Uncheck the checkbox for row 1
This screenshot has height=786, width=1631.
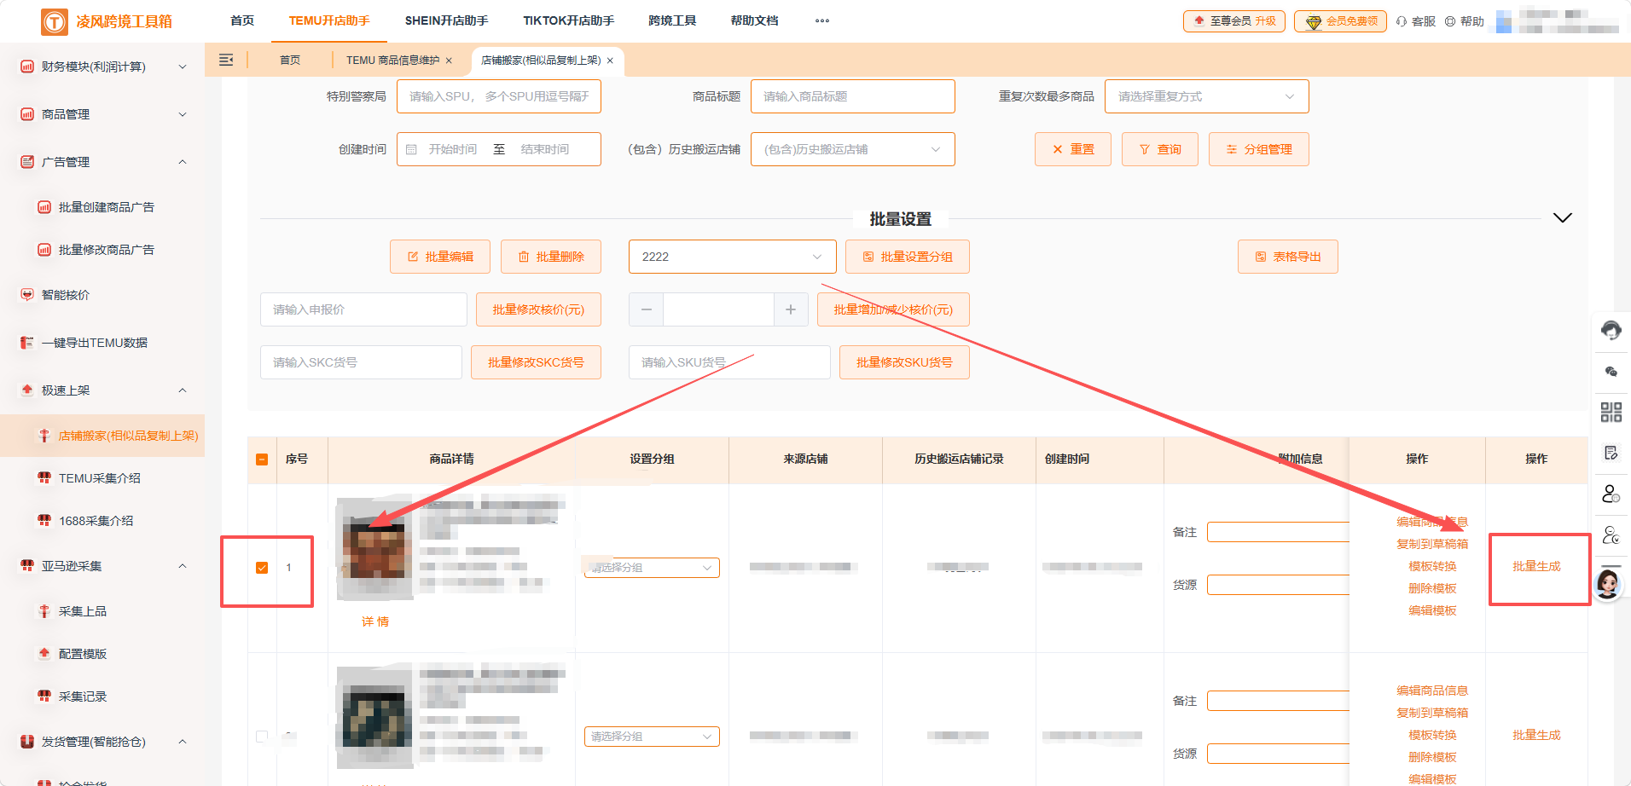coord(262,567)
